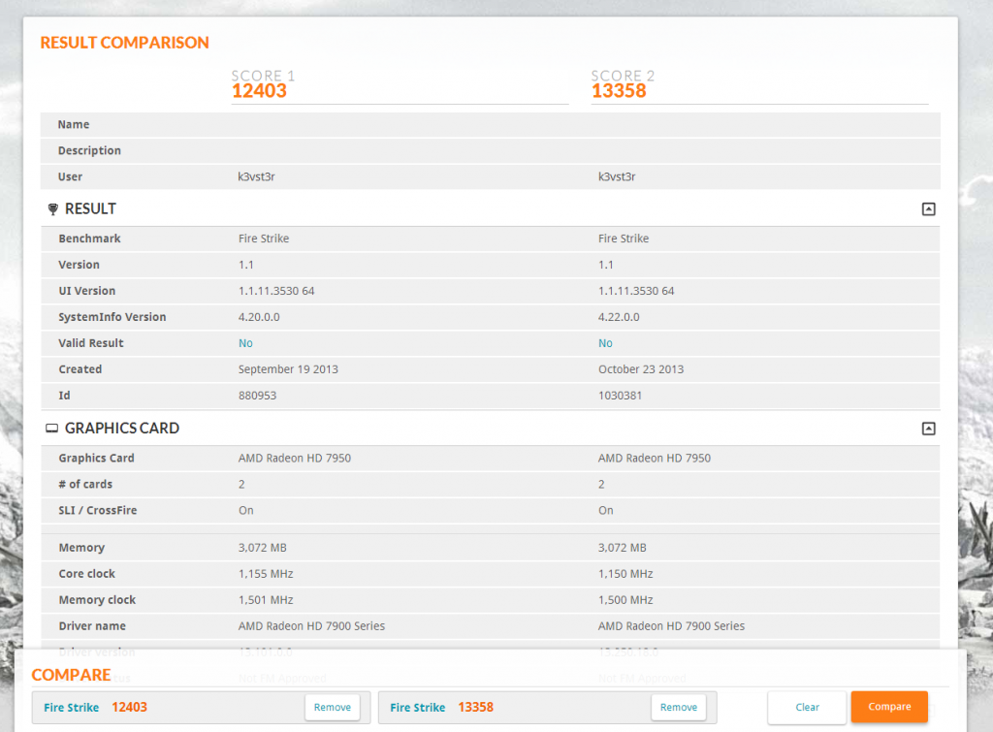The height and width of the screenshot is (732, 993).
Task: Click user k3vst3r under Score 1
Action: point(256,176)
